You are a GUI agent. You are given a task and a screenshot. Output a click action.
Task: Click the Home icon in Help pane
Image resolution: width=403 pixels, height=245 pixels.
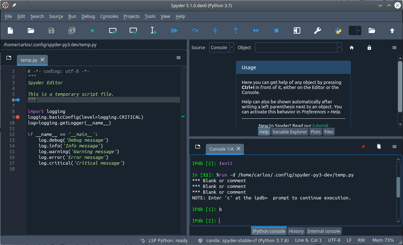(x=351, y=47)
